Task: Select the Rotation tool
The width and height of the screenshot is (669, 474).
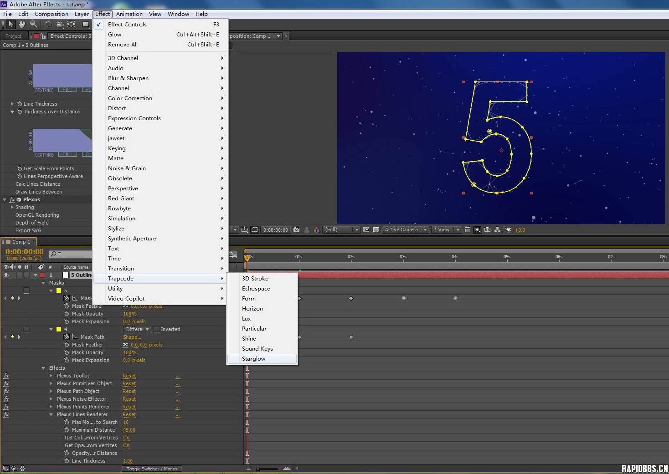Action: [x=48, y=24]
